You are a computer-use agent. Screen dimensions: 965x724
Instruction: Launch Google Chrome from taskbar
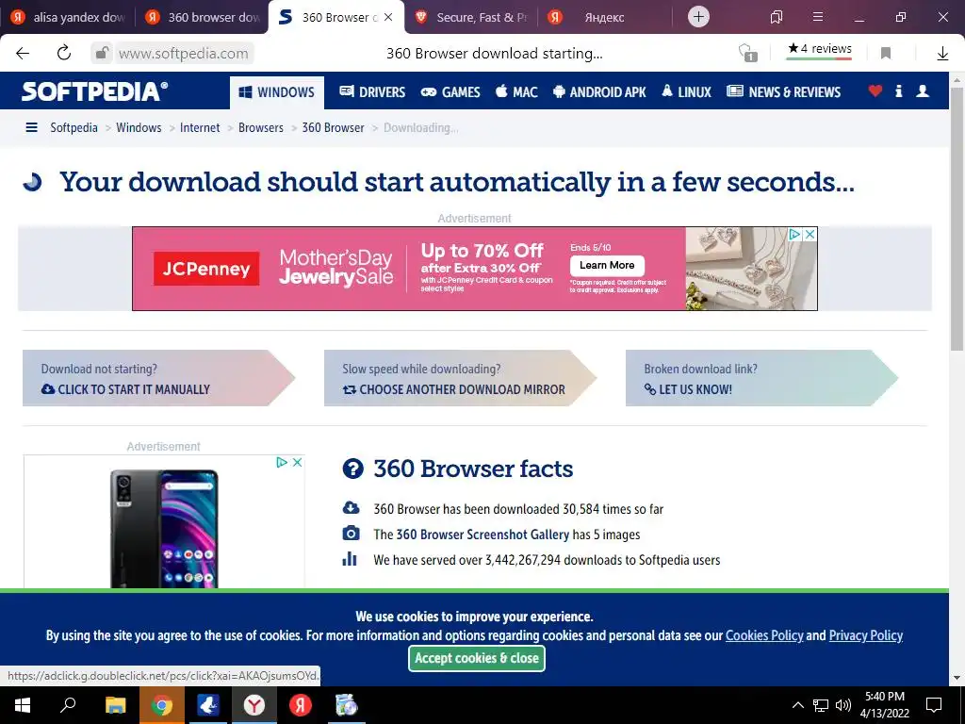pyautogui.click(x=162, y=705)
